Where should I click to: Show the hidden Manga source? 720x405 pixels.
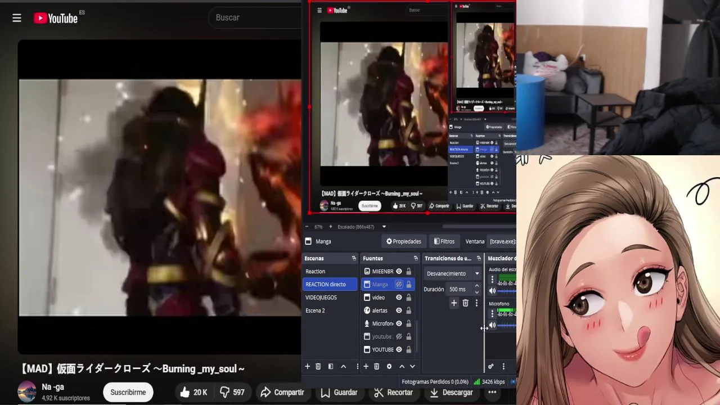[x=399, y=284]
